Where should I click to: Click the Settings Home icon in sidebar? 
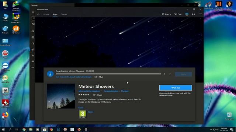click(33, 12)
